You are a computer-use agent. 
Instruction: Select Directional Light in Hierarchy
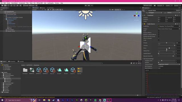click(12, 14)
